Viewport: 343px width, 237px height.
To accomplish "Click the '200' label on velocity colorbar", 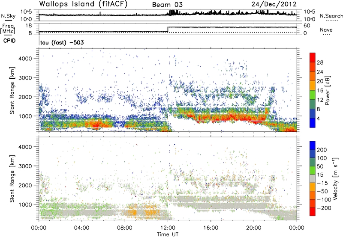I will (x=322, y=150).
